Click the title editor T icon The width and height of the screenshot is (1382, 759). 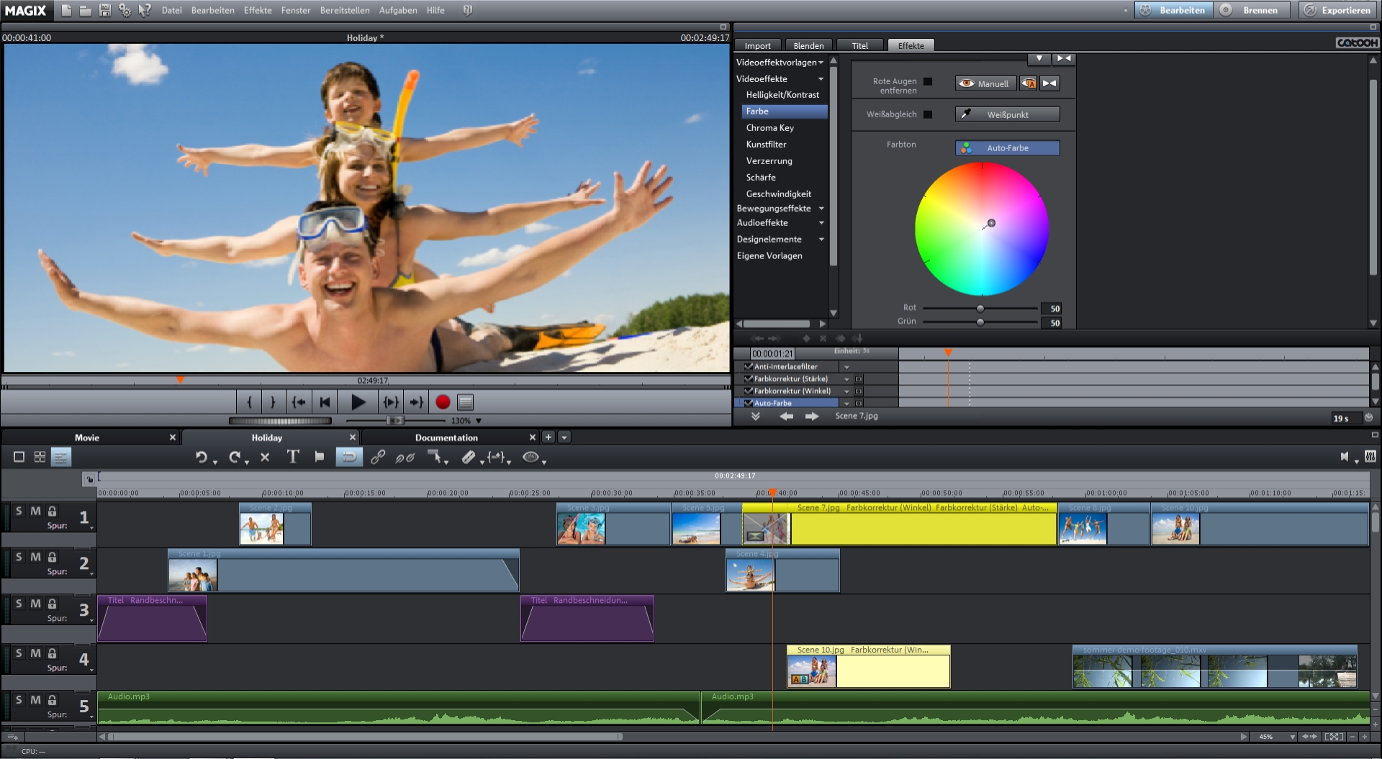click(293, 457)
